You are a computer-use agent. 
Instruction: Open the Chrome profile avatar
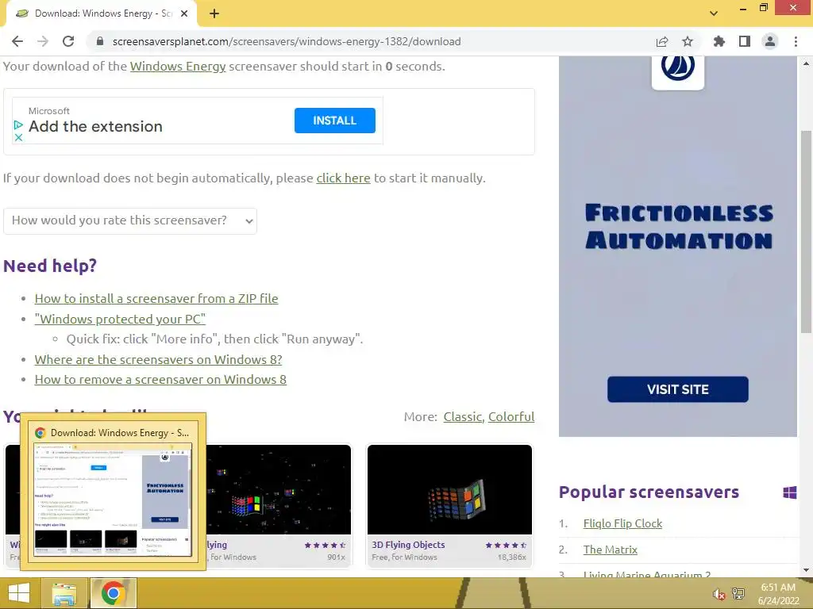[x=770, y=41]
